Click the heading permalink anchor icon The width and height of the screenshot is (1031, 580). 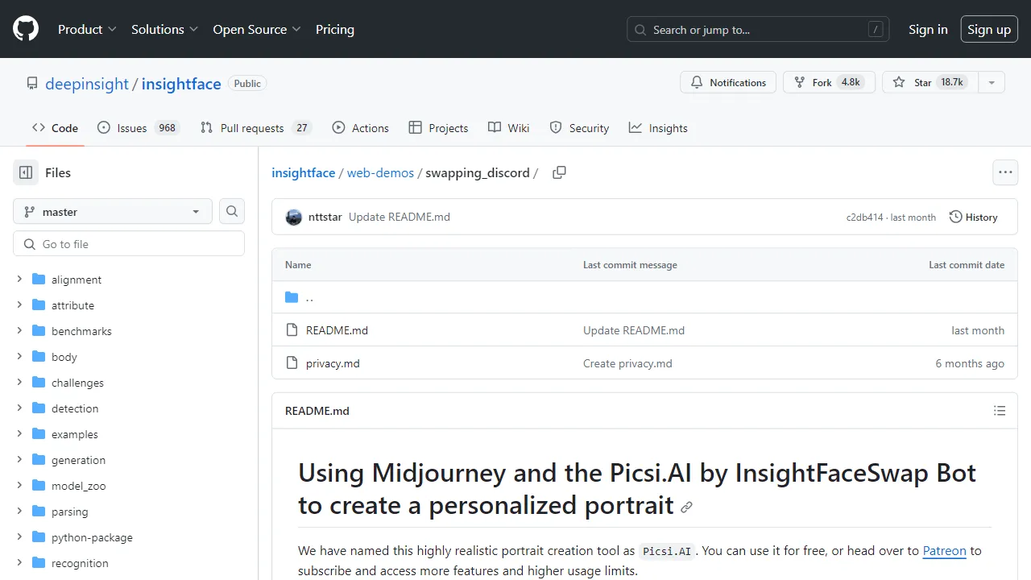(x=686, y=507)
